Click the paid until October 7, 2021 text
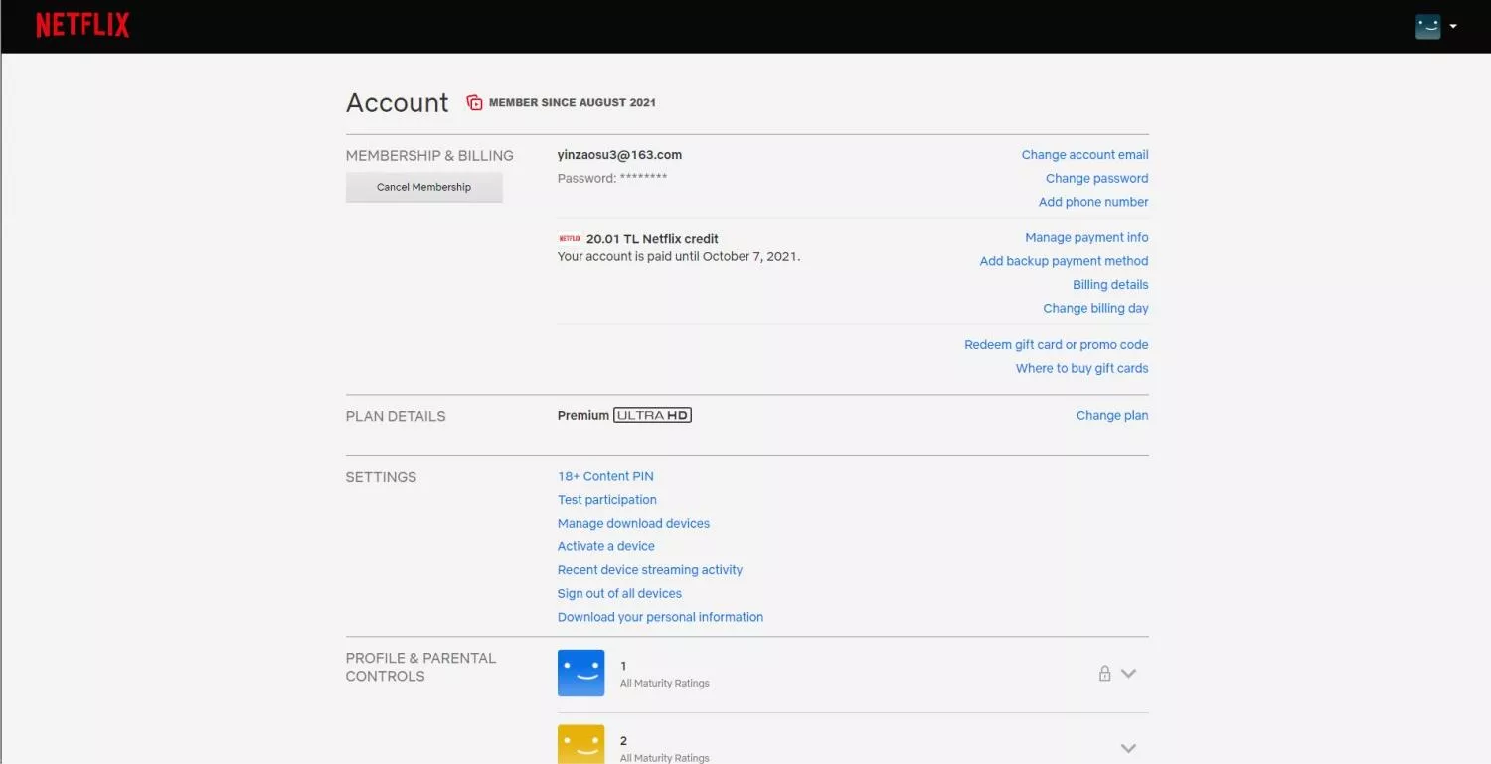The image size is (1491, 764). click(679, 257)
